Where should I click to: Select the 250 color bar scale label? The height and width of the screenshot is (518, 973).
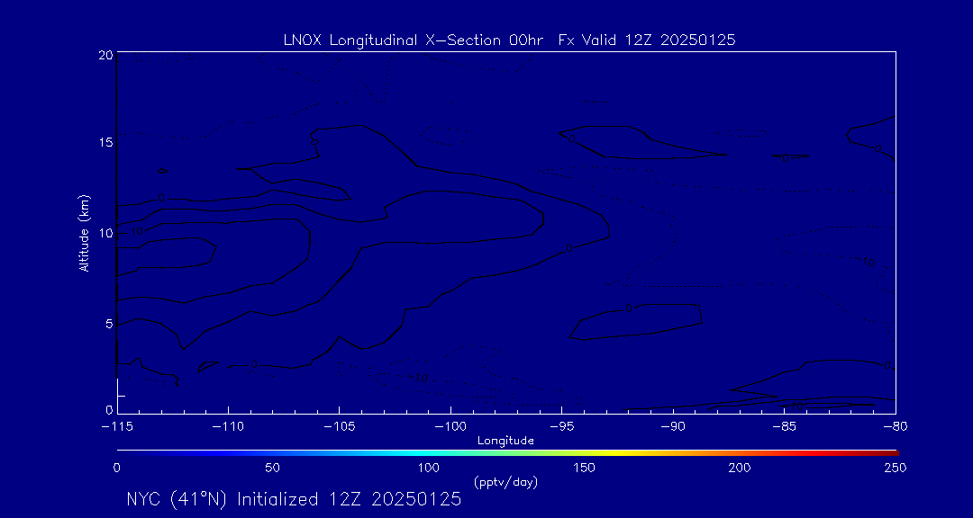(895, 468)
